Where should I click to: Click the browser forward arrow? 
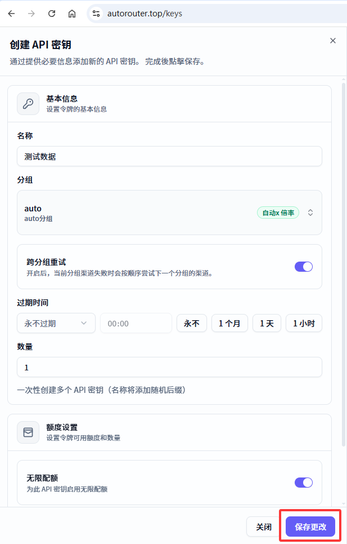(x=31, y=14)
